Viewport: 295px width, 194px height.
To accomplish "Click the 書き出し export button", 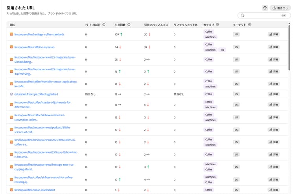I will pos(280,8).
